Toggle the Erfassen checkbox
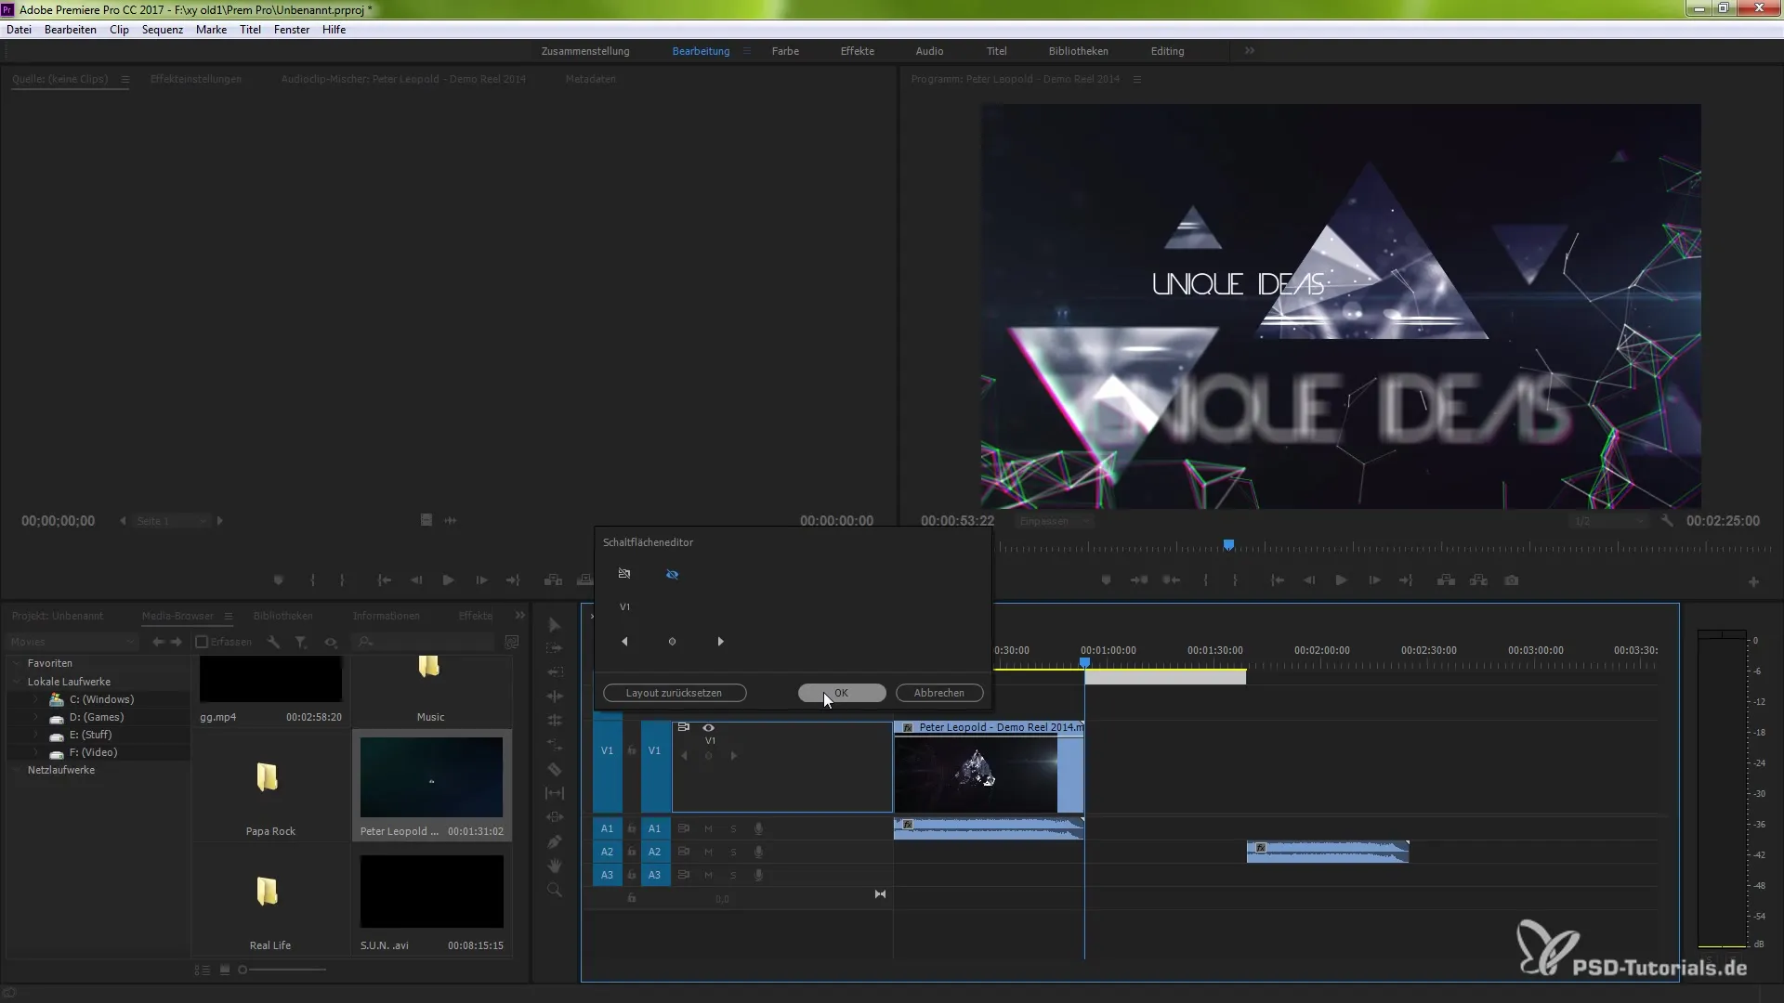1784x1003 pixels. (x=202, y=642)
